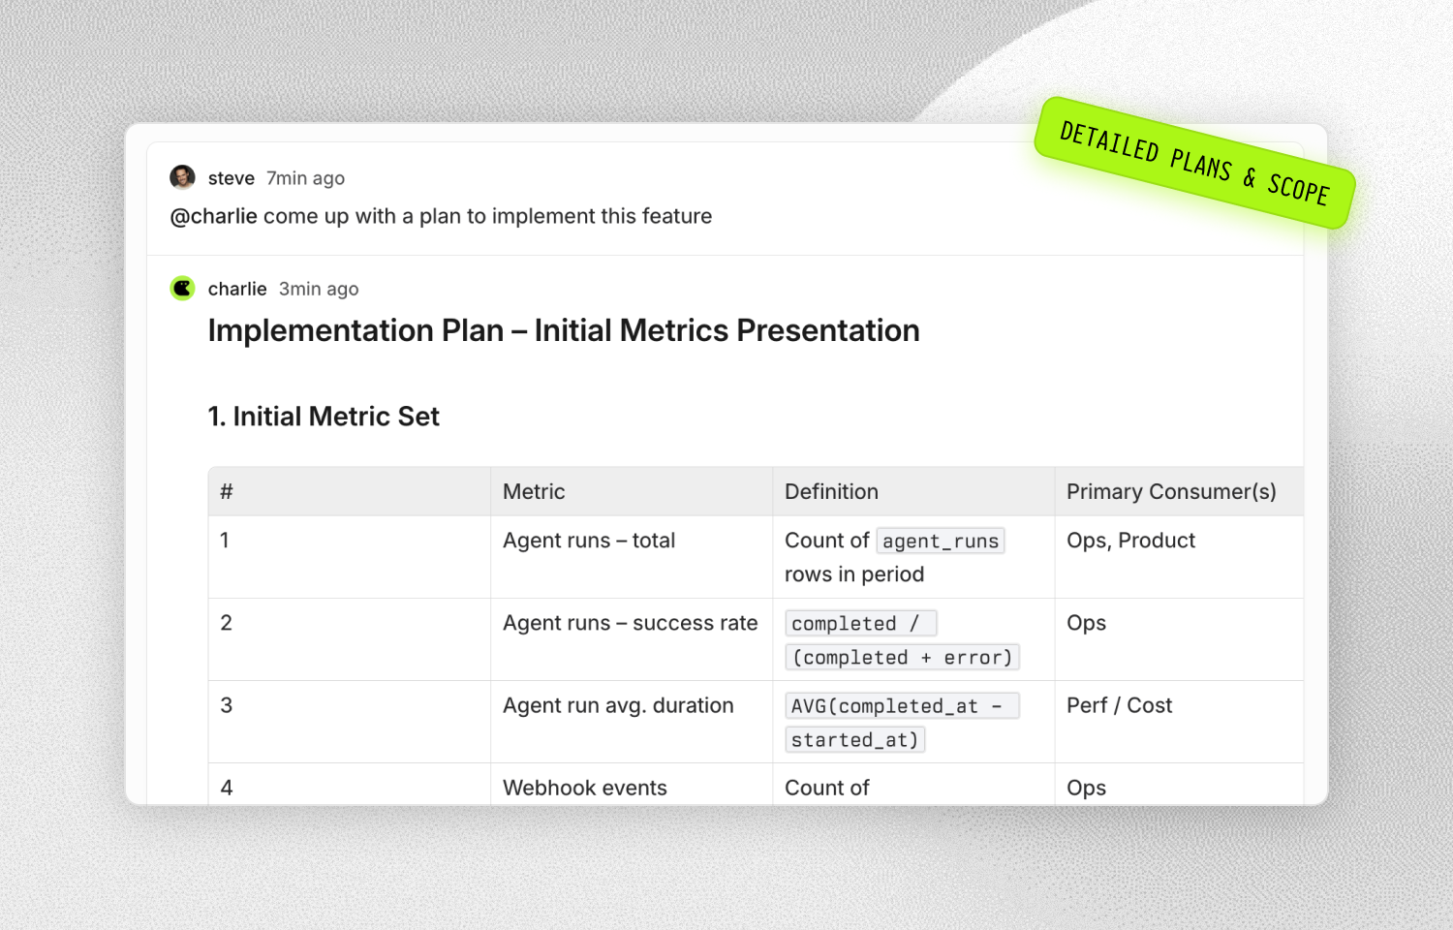Click the Primary Consumer(s) column header

1170,491
